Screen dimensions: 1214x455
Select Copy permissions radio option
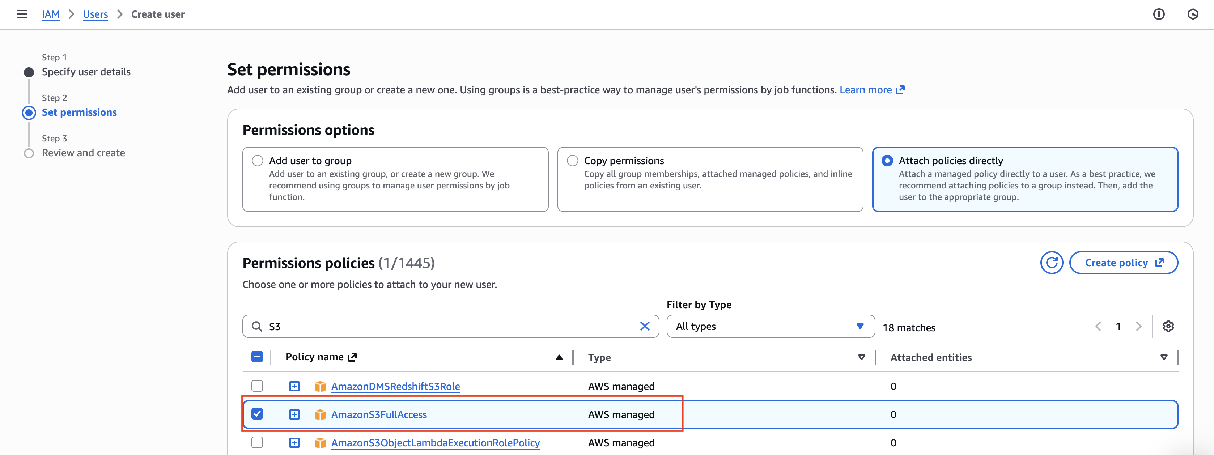[x=572, y=161]
